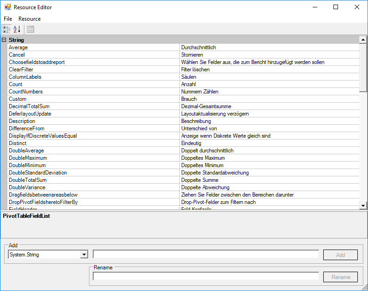Viewport: 368px width, 291px height.
Task: Select the Custom property
Action: tap(94, 99)
